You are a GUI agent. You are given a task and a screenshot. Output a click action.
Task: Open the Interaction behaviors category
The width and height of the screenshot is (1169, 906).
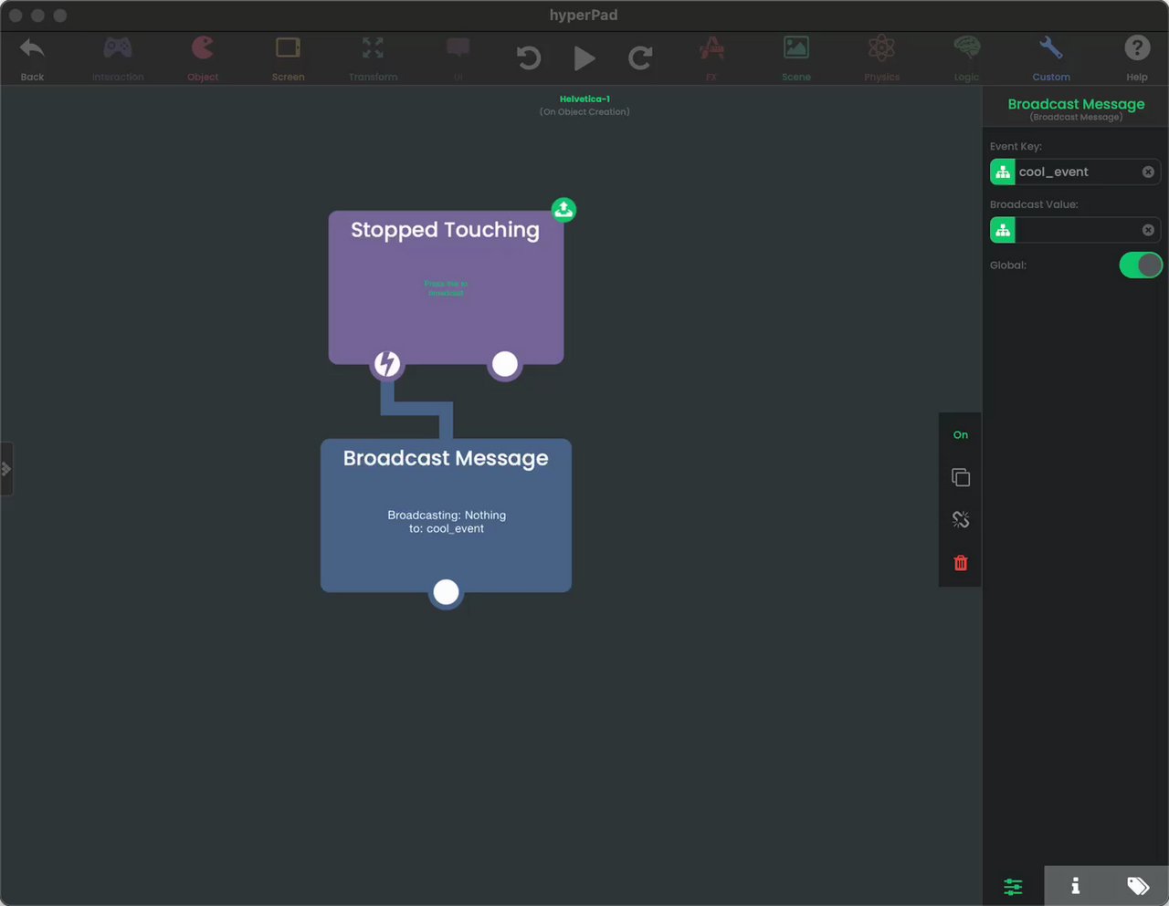click(x=118, y=57)
